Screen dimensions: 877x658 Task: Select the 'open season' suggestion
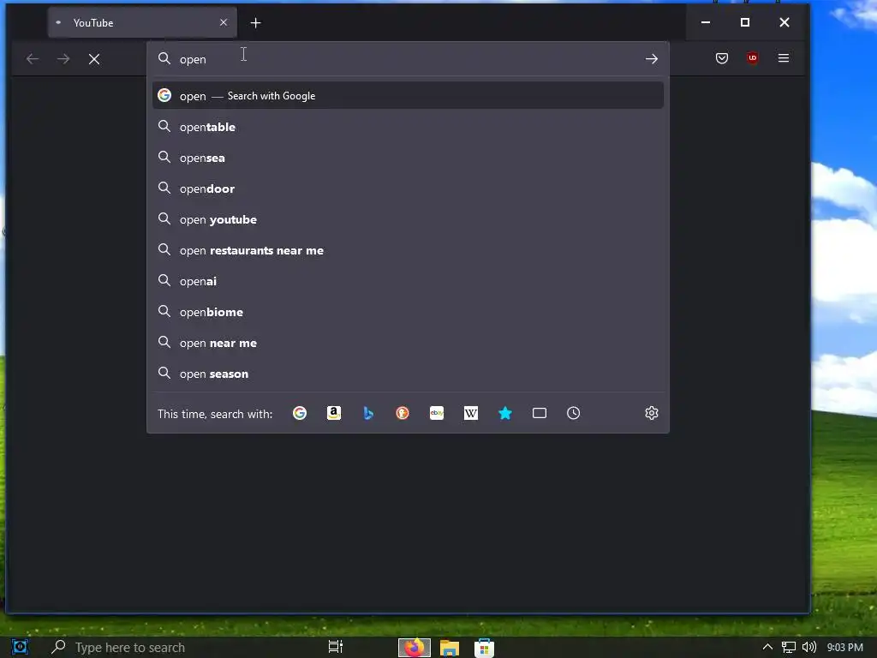point(408,374)
